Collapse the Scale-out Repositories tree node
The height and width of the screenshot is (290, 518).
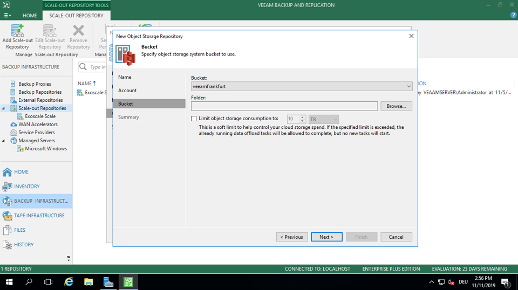coord(4,108)
